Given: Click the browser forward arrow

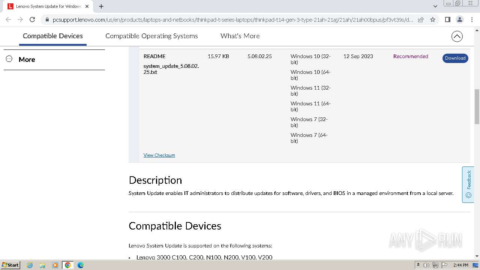Looking at the screenshot, I should click(x=20, y=19).
